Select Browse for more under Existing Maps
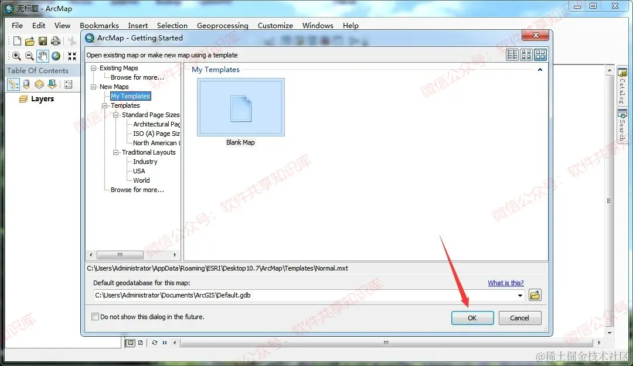The image size is (633, 366). point(137,77)
